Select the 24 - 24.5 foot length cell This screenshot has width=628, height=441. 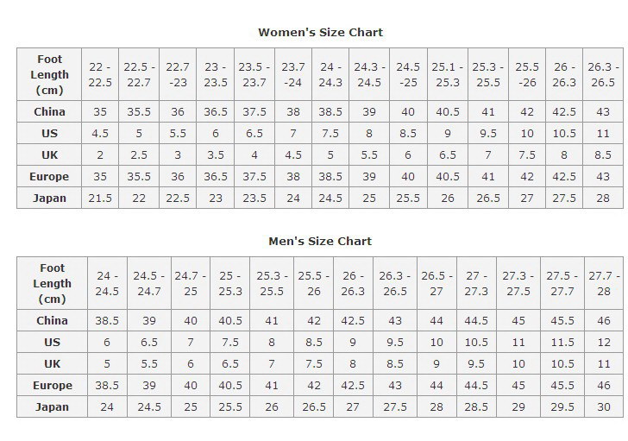coord(108,283)
